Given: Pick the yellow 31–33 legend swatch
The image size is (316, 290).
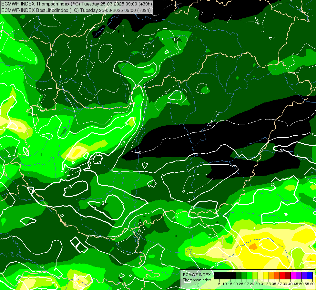Looking at the screenshot, I should pyautogui.click(x=266, y=275).
